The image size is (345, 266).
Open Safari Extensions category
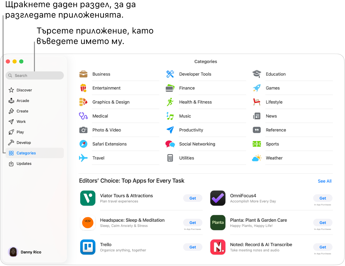click(109, 144)
